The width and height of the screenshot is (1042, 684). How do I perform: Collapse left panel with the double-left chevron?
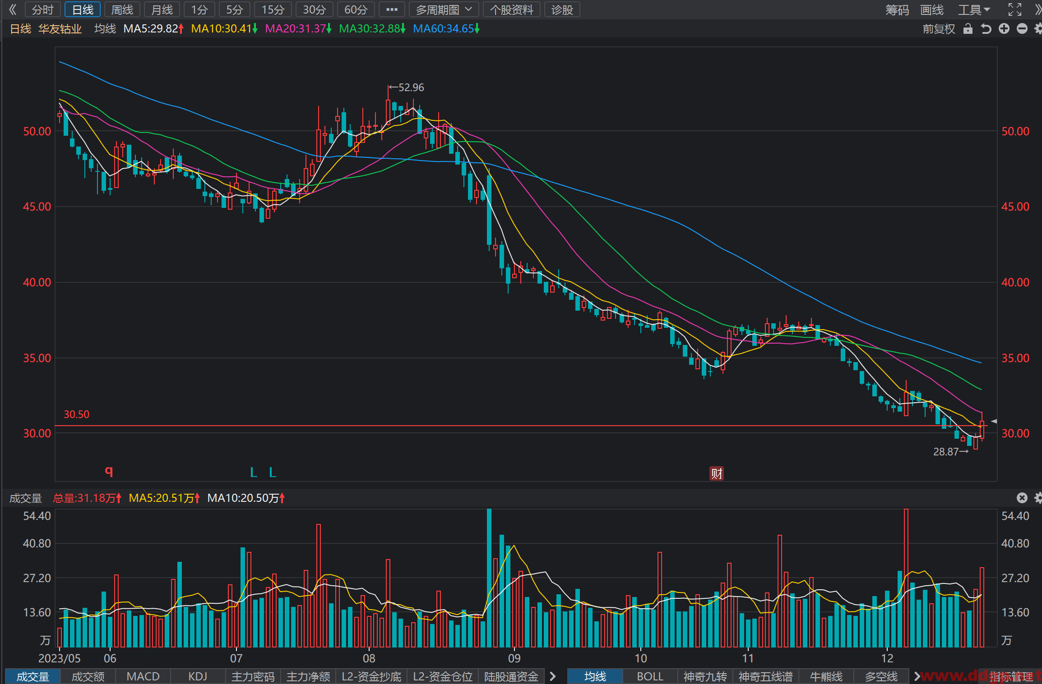pyautogui.click(x=12, y=9)
